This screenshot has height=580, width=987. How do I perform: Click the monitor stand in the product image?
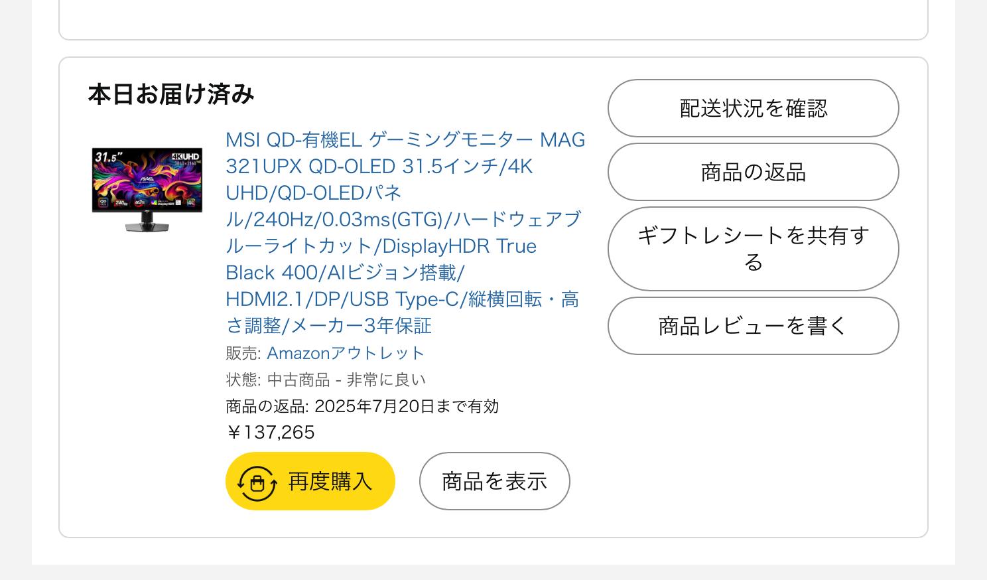click(x=147, y=223)
